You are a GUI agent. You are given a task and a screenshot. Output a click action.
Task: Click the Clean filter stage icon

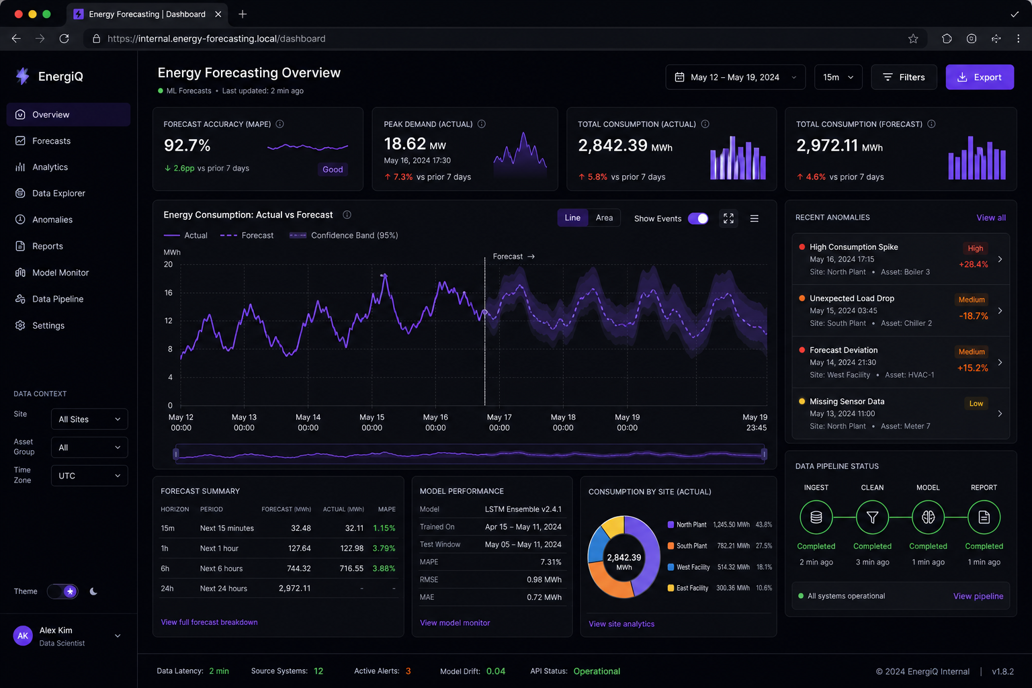tap(872, 517)
